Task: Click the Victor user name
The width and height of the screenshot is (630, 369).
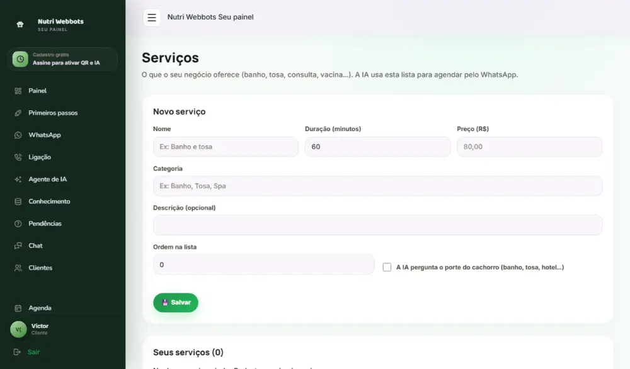Action: click(40, 326)
